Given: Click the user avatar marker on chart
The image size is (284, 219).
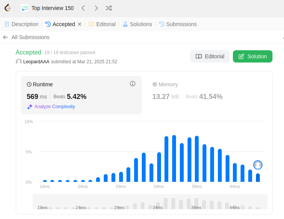Looking at the screenshot, I should click(258, 165).
